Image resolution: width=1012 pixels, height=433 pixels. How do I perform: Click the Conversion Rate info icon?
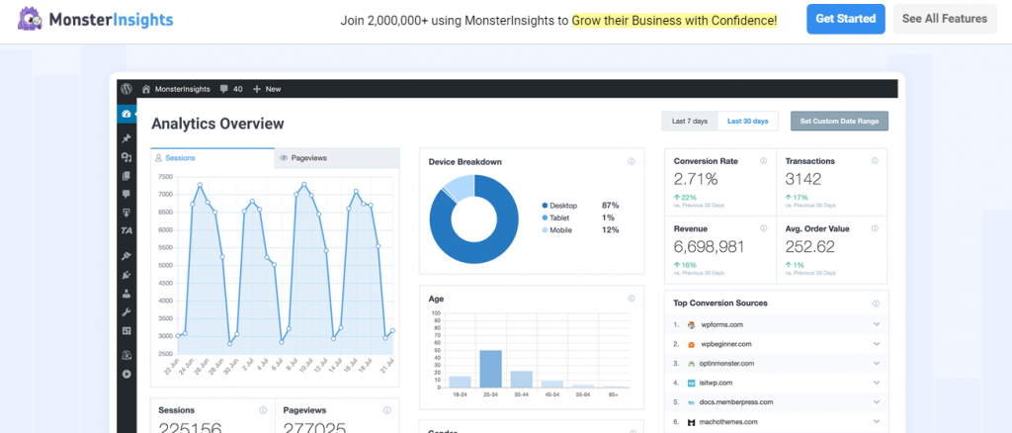point(764,161)
